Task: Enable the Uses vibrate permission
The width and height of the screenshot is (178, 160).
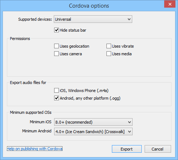Action: (x=109, y=46)
